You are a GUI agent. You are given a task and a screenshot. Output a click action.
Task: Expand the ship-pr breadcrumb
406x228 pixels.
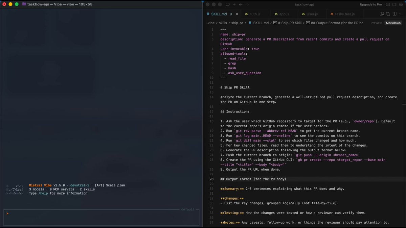click(x=237, y=23)
